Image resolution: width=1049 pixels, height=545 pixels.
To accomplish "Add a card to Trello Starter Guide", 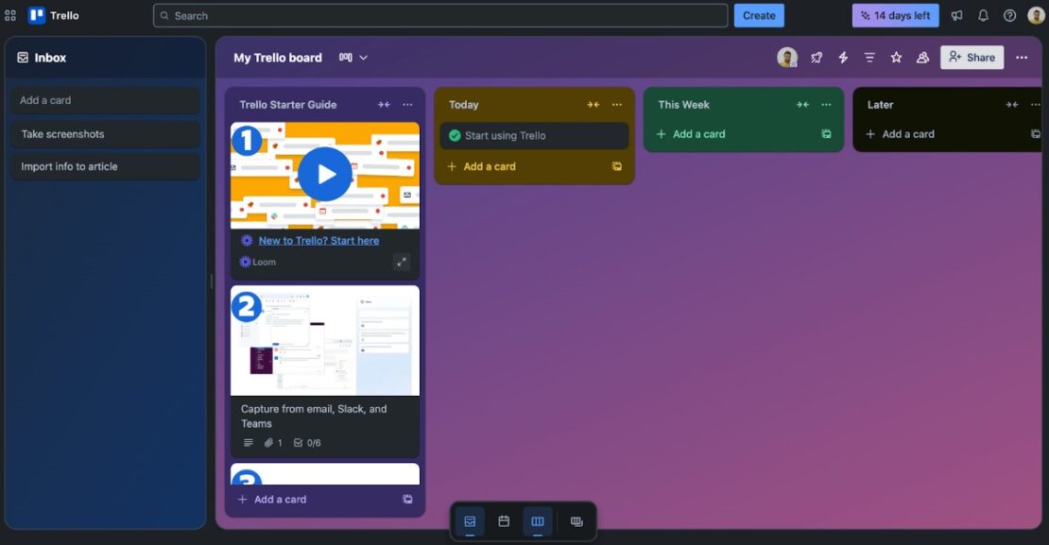I will click(273, 500).
